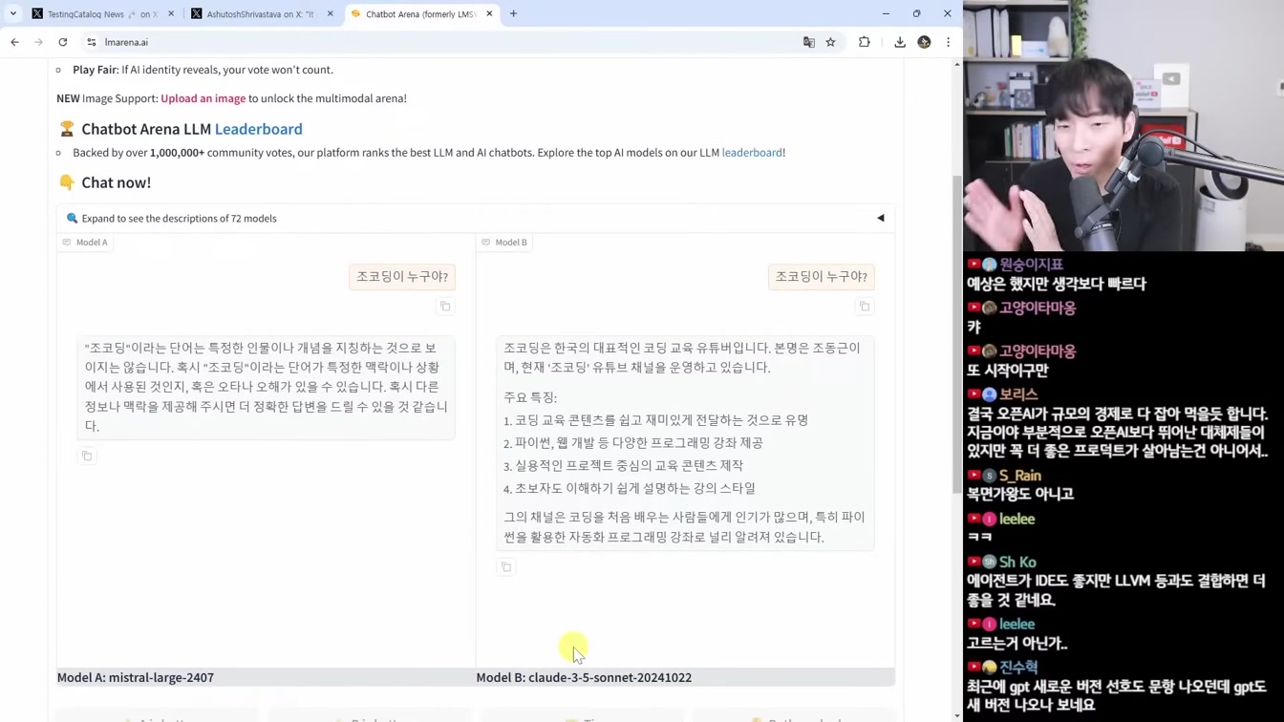Image resolution: width=1284 pixels, height=722 pixels.
Task: Minimize the browser window
Action: [886, 13]
